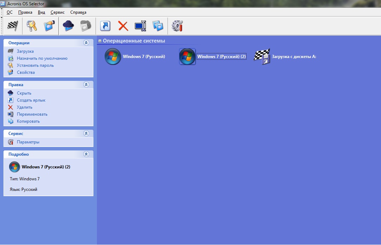The width and height of the screenshot is (381, 245).
Task: Click the Создать ярлык link
Action: [31, 100]
